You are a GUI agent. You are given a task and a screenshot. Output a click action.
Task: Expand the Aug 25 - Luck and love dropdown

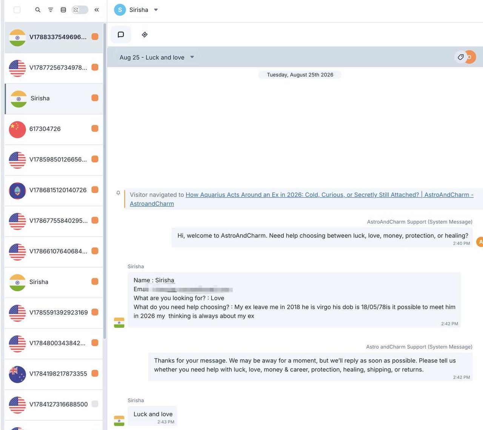[x=192, y=57]
